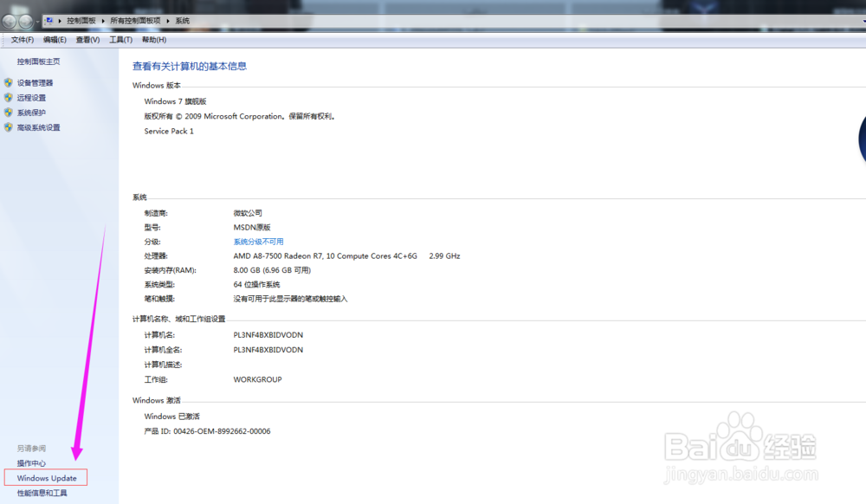This screenshot has height=504, width=866.
Task: Open Windows Update from the lower-left panel
Action: coord(45,477)
